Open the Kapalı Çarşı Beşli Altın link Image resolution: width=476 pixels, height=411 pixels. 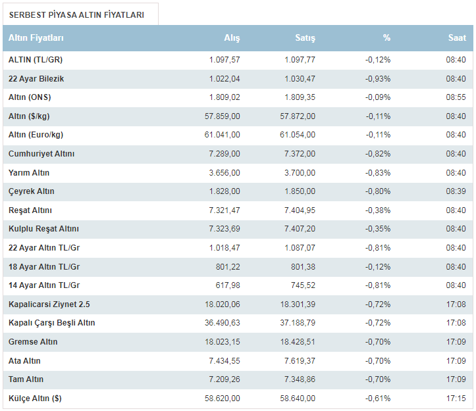coord(52,323)
